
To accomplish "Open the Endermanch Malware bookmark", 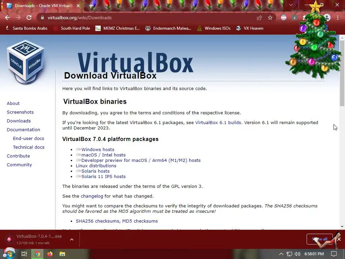I will (168, 28).
